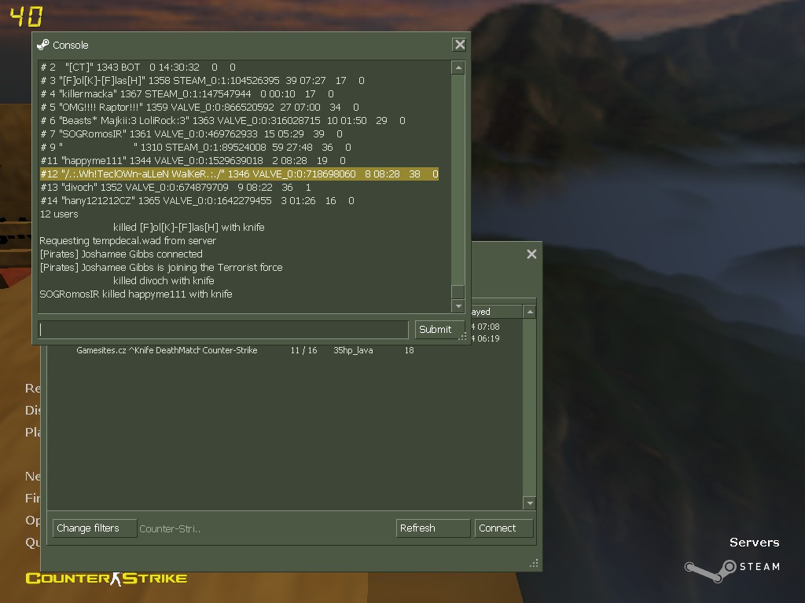
Task: Click console scrollbar down arrow
Action: [458, 306]
